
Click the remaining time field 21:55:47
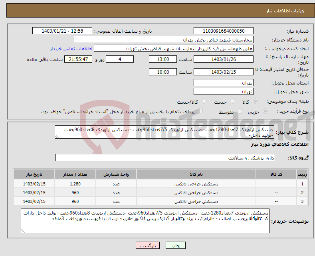[x=78, y=59]
